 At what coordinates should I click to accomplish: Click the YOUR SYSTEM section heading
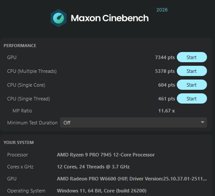tap(19, 143)
